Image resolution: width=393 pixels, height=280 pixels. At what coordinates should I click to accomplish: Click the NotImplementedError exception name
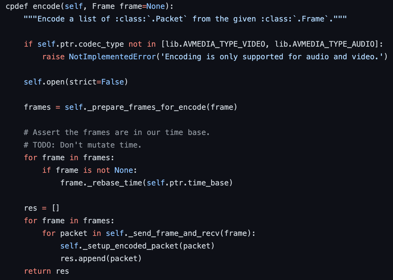pos(113,57)
